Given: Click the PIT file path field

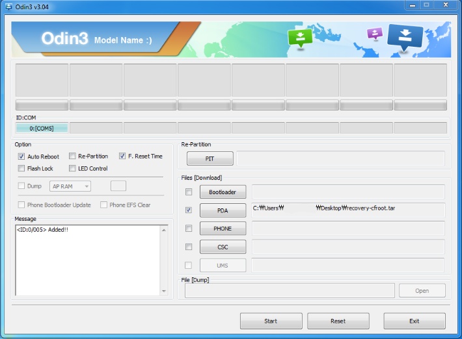Looking at the screenshot, I should pyautogui.click(x=340, y=158).
